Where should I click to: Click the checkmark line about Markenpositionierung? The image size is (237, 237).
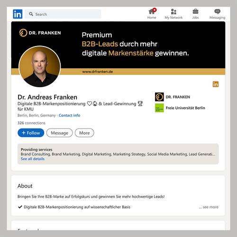[74, 207]
